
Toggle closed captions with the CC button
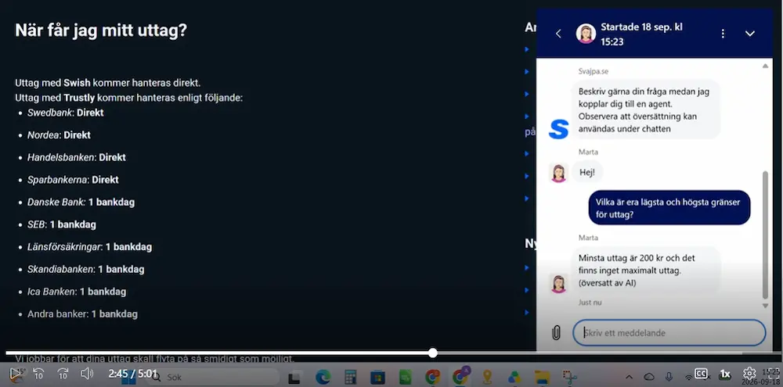(701, 374)
